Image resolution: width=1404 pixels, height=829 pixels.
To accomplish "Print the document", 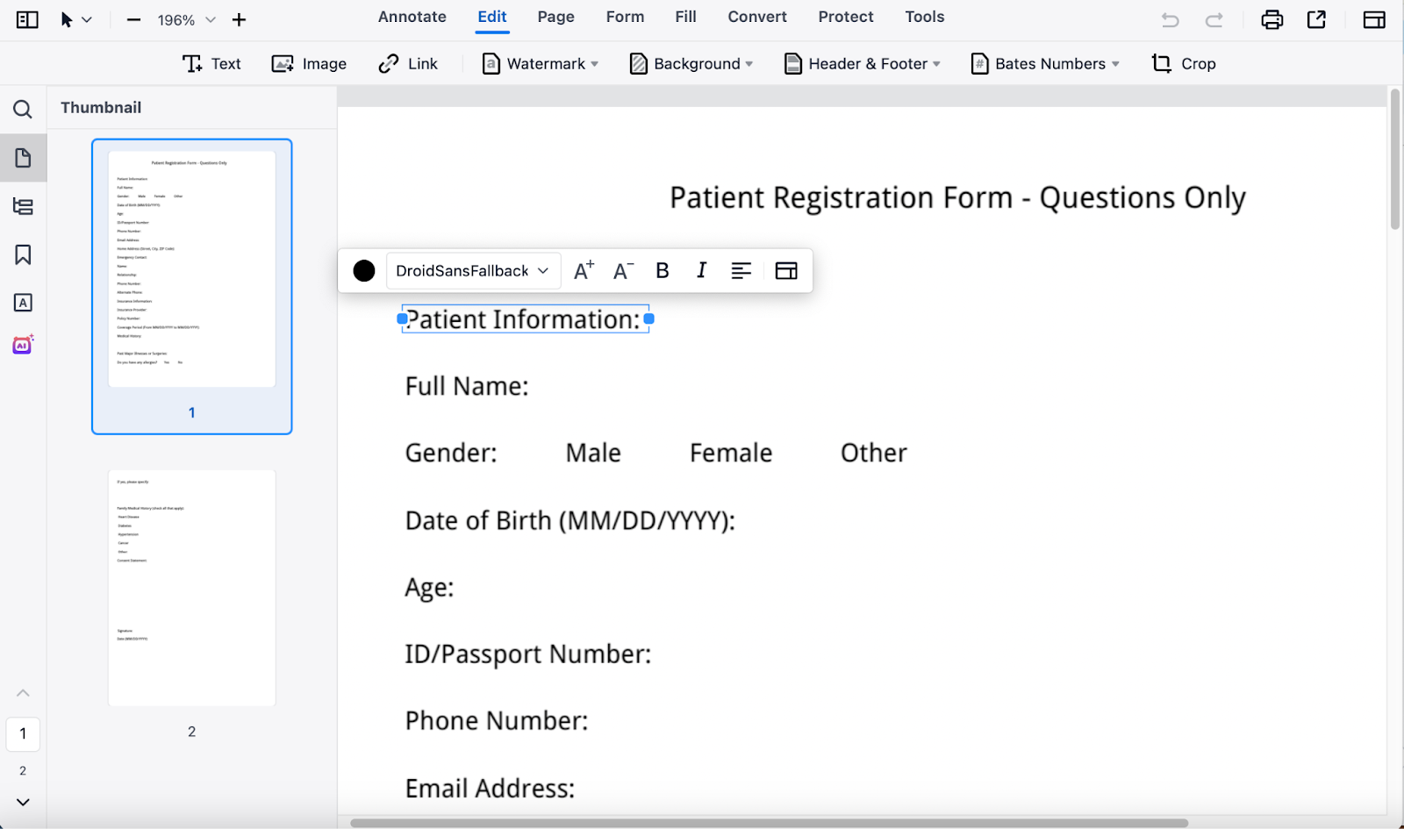I will pos(1272,19).
